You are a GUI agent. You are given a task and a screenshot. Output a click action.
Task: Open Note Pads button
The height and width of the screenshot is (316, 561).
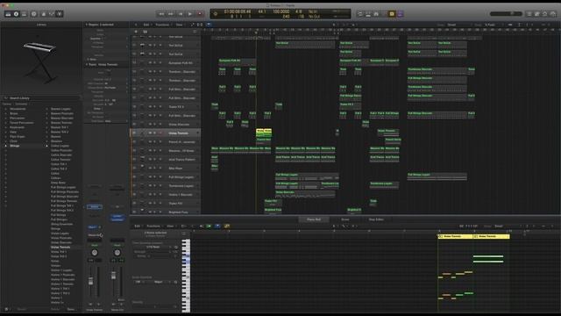[536, 14]
